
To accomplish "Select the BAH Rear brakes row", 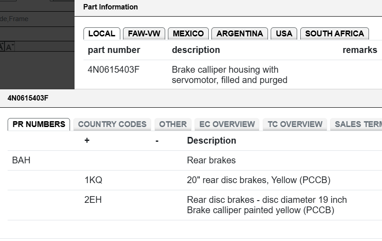I will click(x=195, y=160).
